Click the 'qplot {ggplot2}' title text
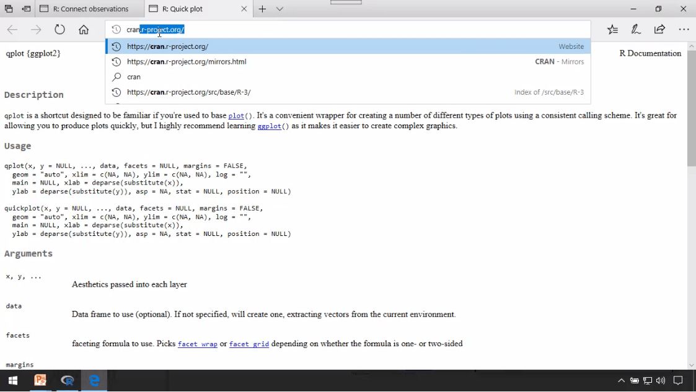 click(33, 54)
